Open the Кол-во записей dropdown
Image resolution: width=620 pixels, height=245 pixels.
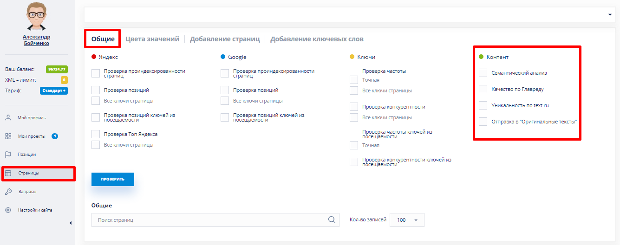point(407,220)
